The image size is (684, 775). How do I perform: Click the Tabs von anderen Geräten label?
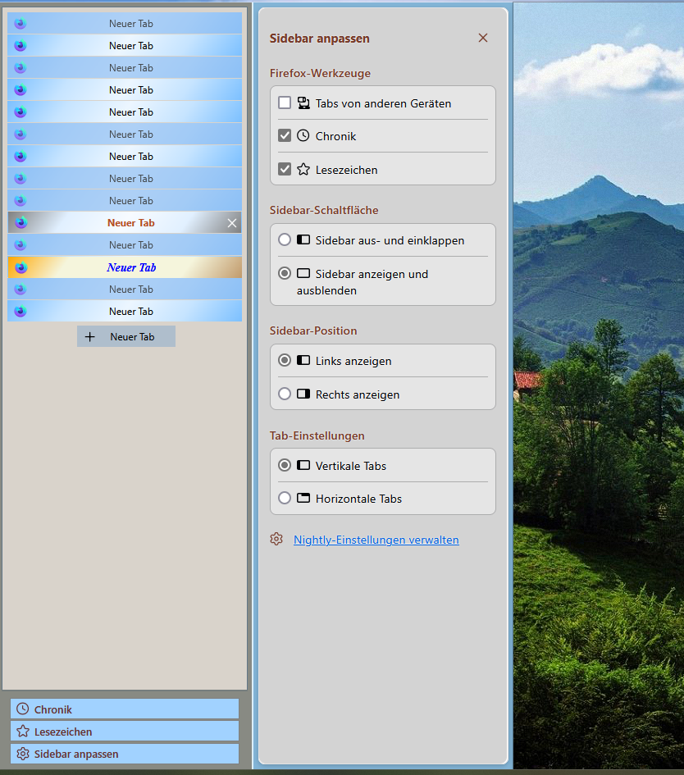pos(384,103)
